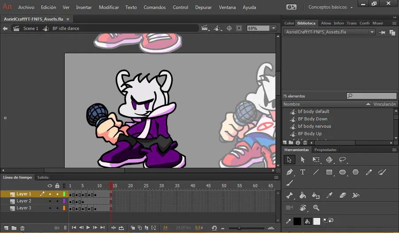Open the Biblioteca panel options menu
Image resolution: width=399 pixels, height=233 pixels.
[x=394, y=23]
